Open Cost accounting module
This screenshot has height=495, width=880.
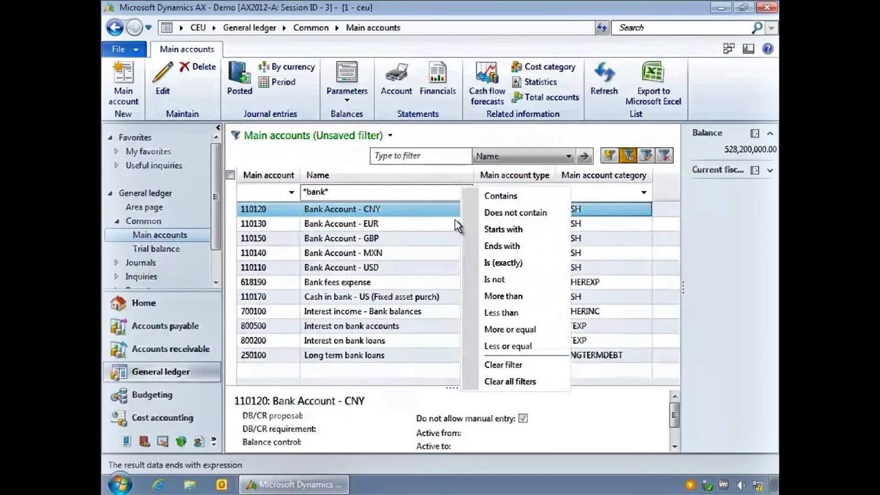(162, 417)
